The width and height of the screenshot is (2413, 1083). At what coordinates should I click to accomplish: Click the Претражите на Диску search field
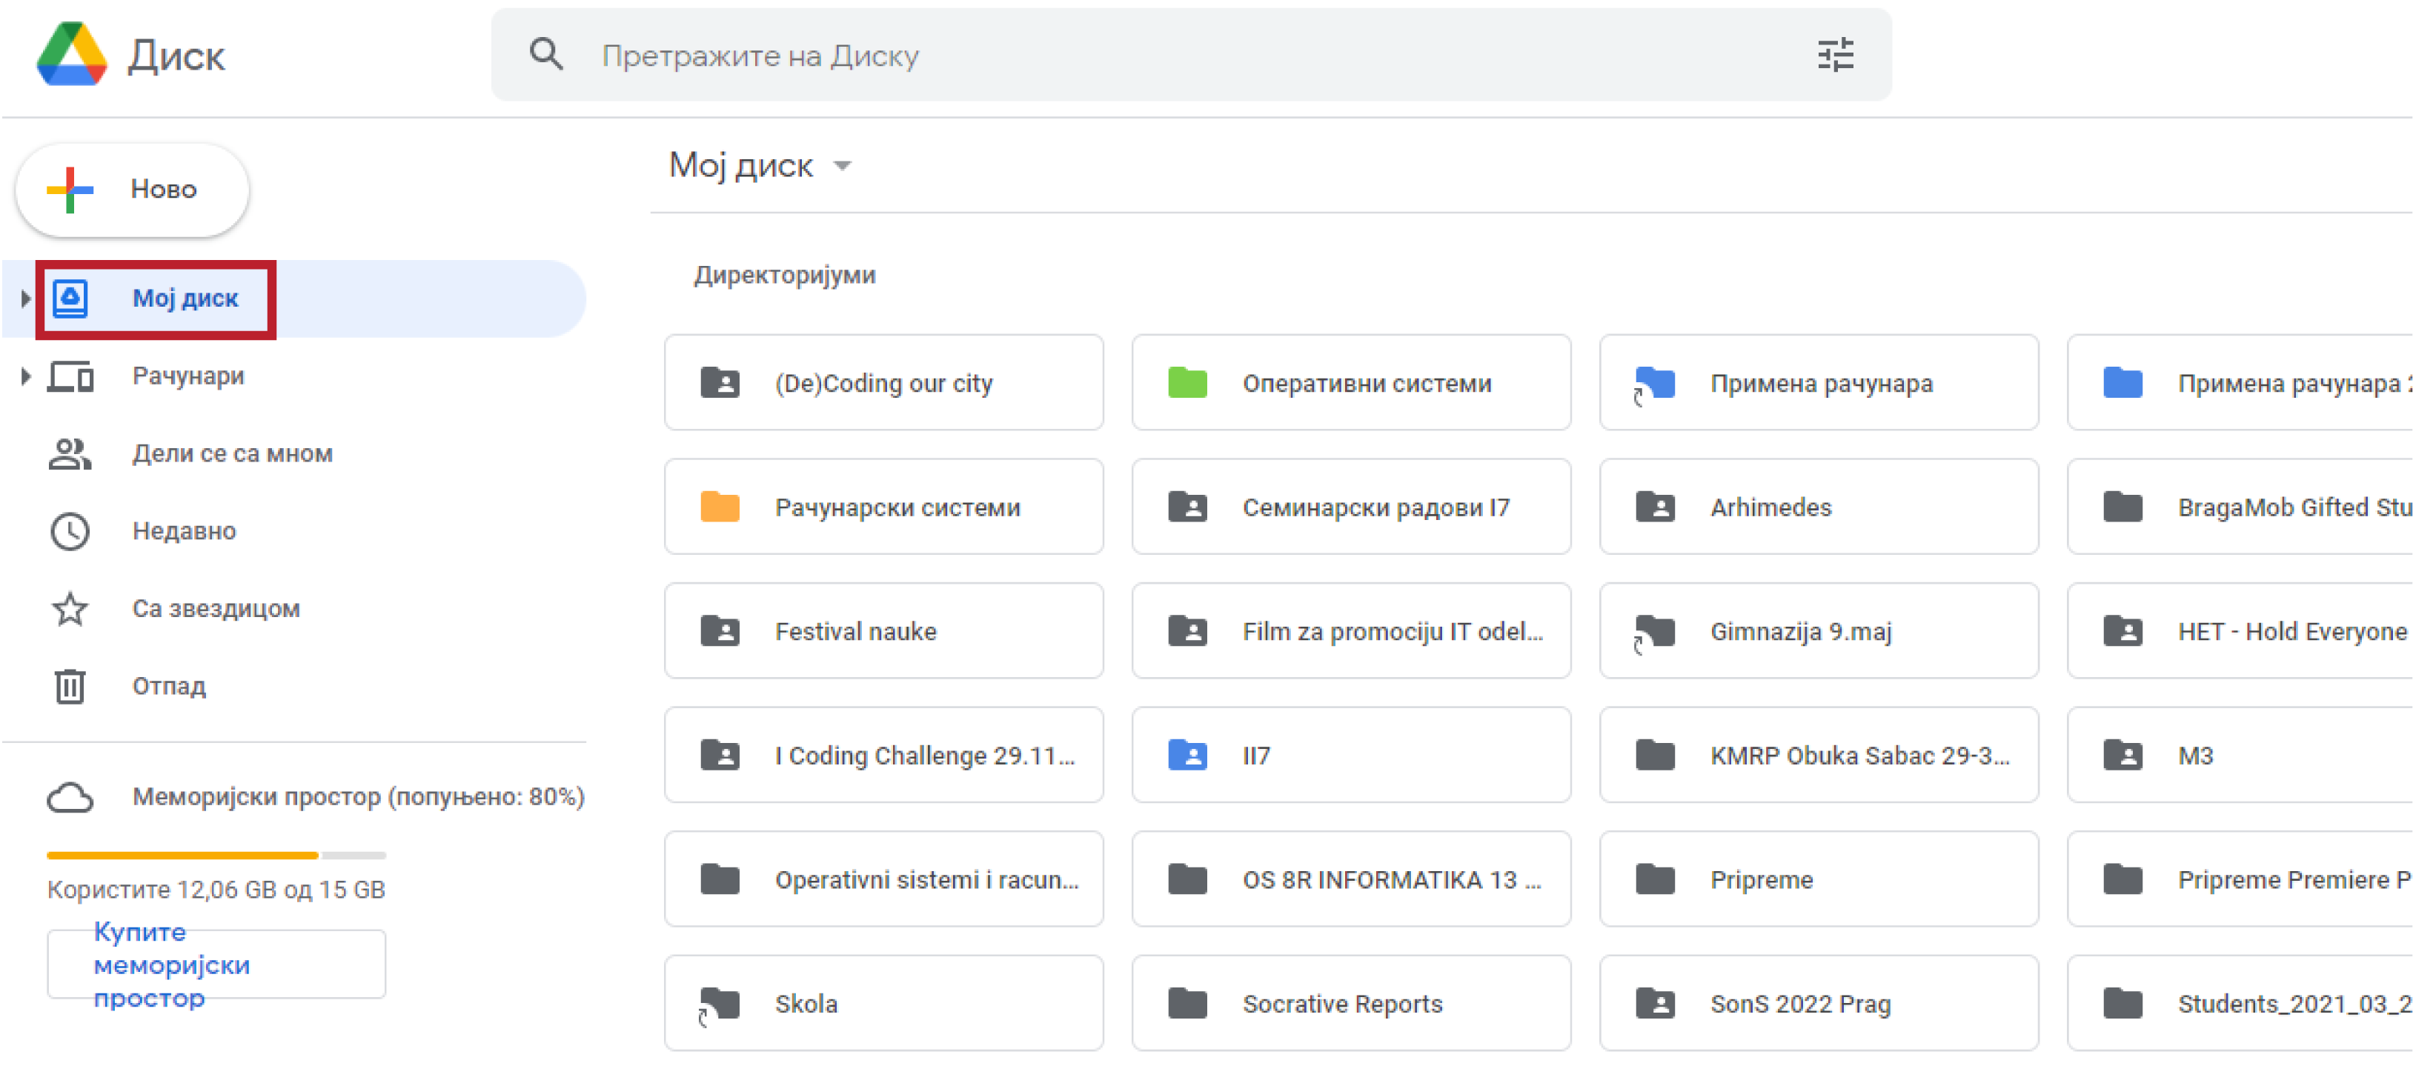tap(1124, 56)
